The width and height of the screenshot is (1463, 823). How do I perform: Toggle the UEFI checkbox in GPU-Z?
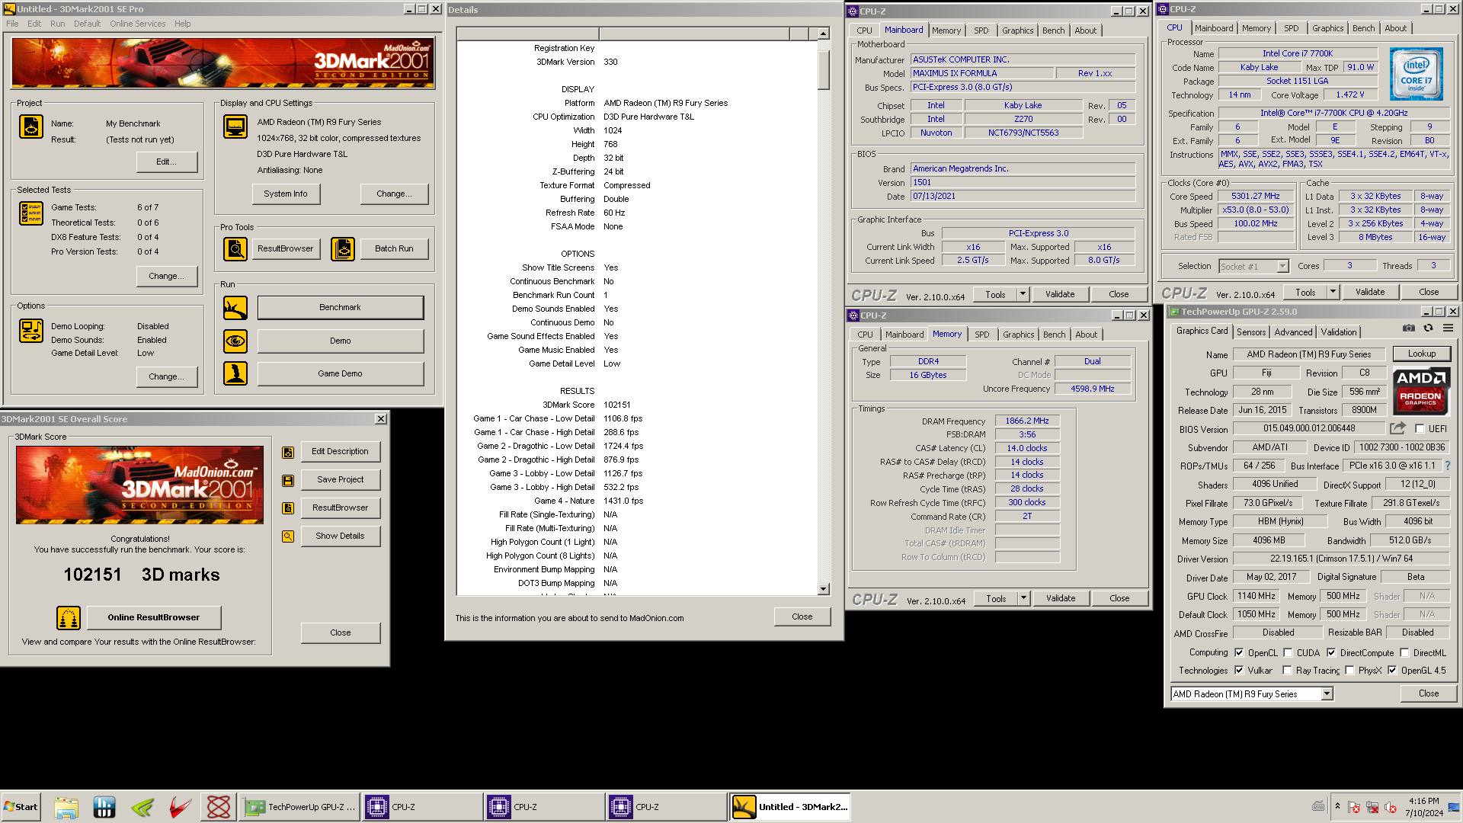pos(1420,429)
